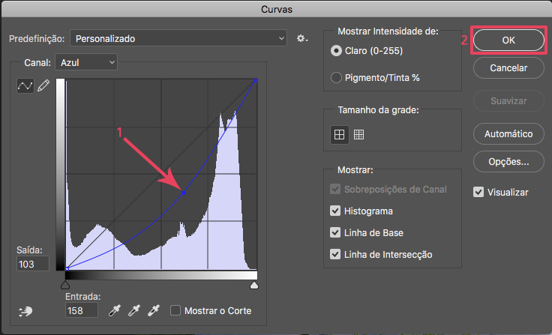The height and width of the screenshot is (335, 552).
Task: Select the curve's top-right end point
Action: 256,81
